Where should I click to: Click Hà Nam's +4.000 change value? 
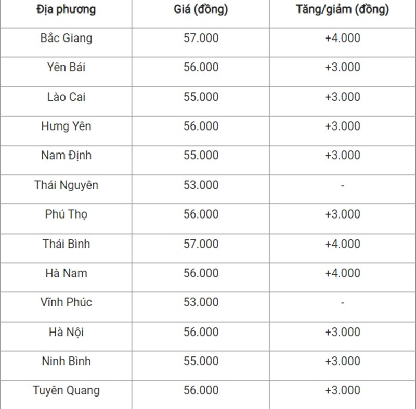[343, 273]
